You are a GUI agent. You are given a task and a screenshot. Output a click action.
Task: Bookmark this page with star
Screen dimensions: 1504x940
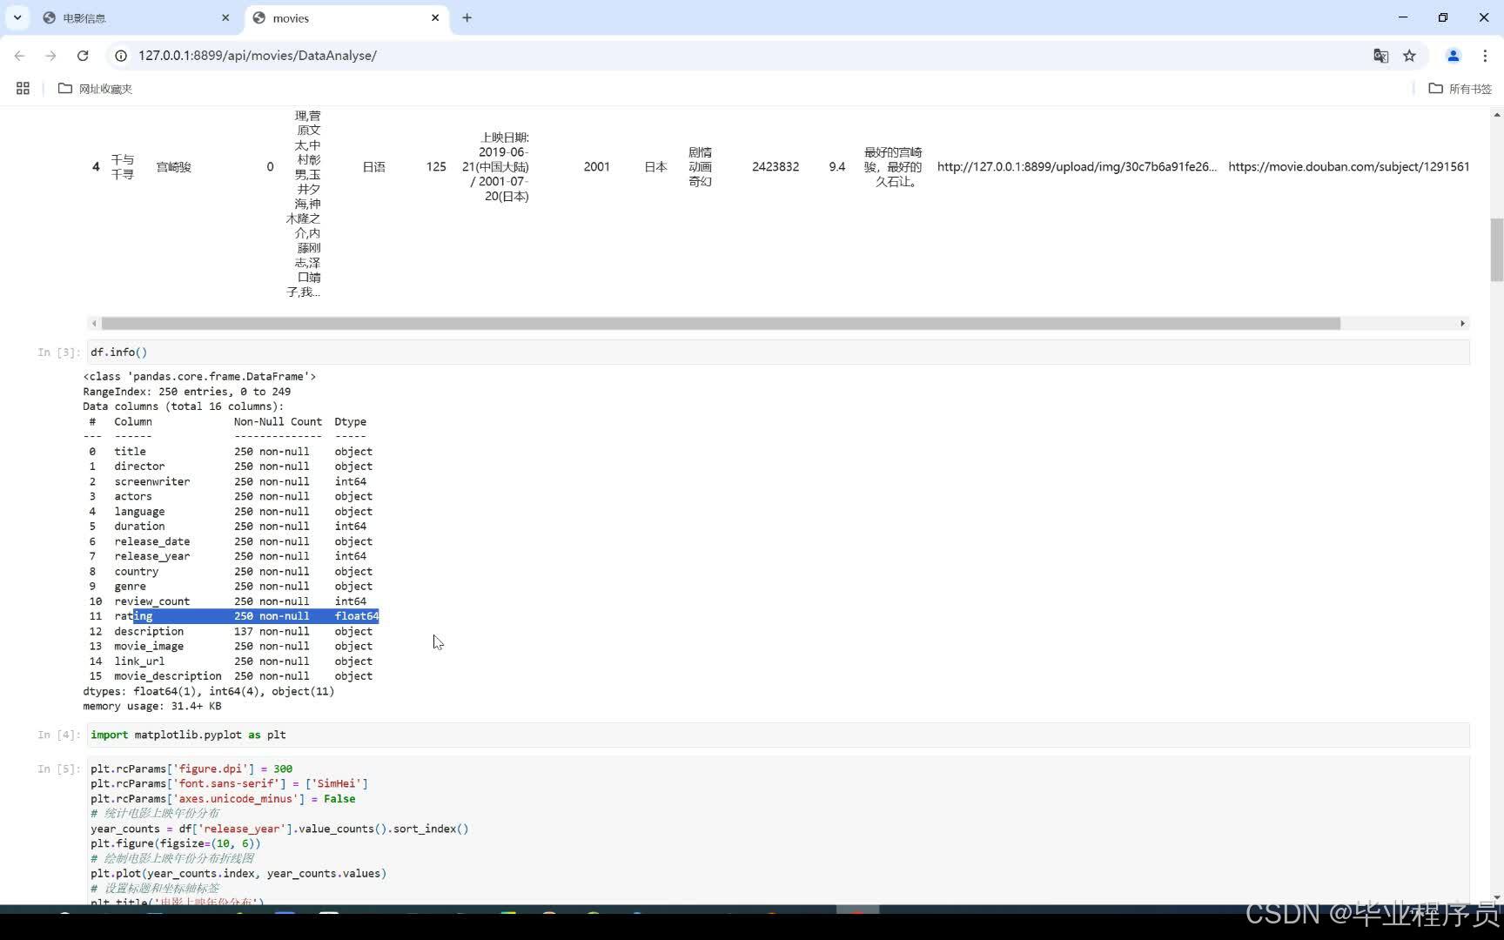click(1409, 56)
